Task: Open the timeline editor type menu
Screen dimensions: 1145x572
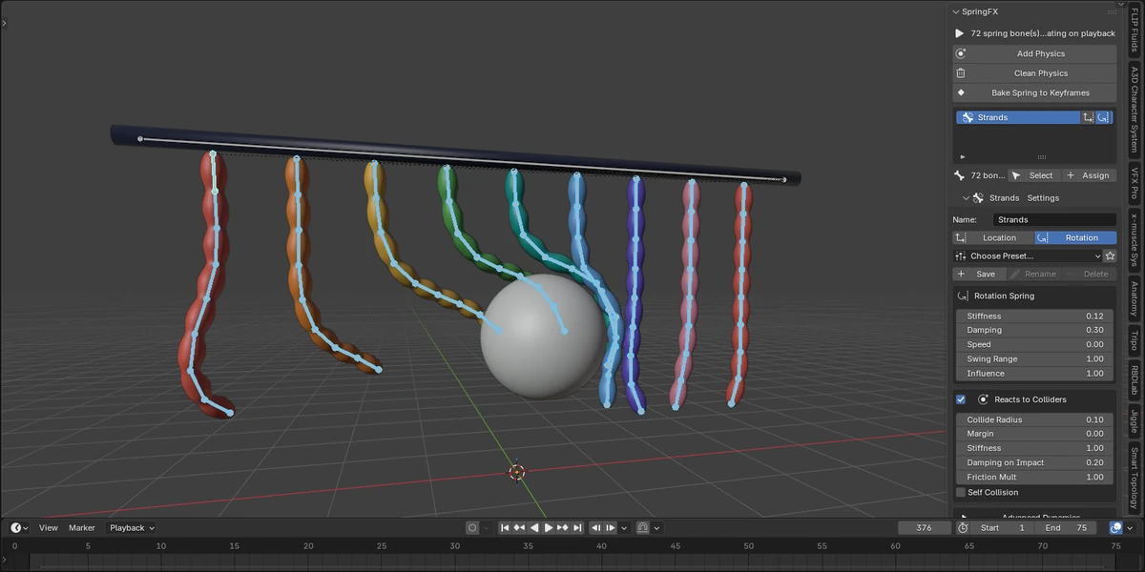Action: pos(19,527)
